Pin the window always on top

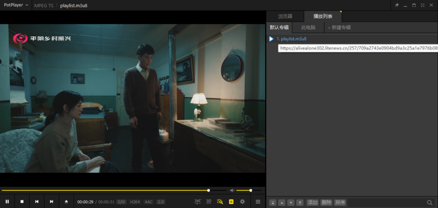tap(397, 5)
